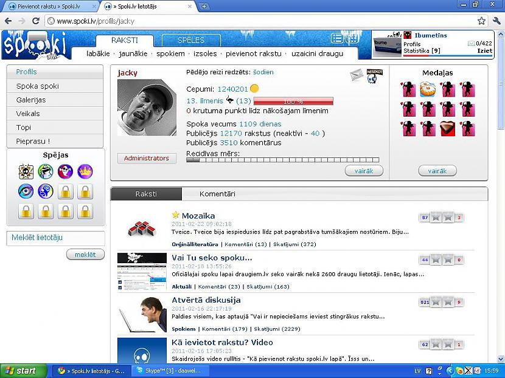Toggle the left rating star on Vai Tu seko spoku
The image size is (505, 378).
(436, 259)
